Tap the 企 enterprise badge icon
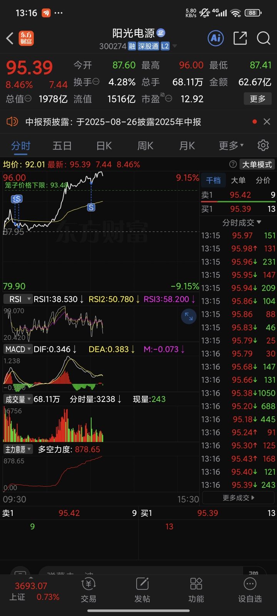277x616 pixels. coord(161,33)
